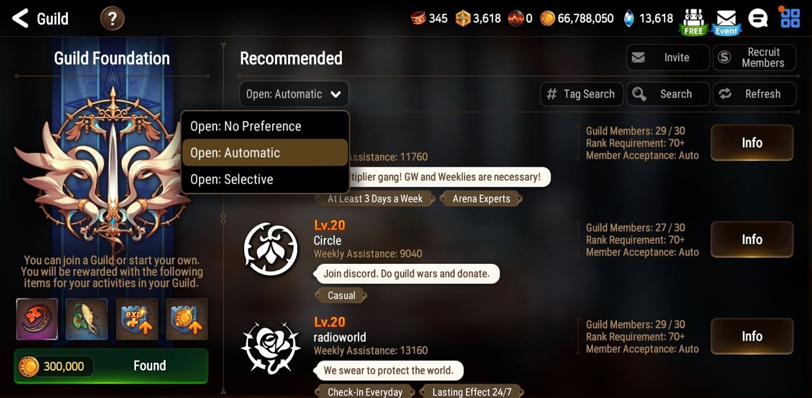Open the Recruit Members button

coord(754,57)
